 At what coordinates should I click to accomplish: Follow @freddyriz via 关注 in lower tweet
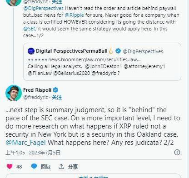pyautogui.click(x=57, y=97)
